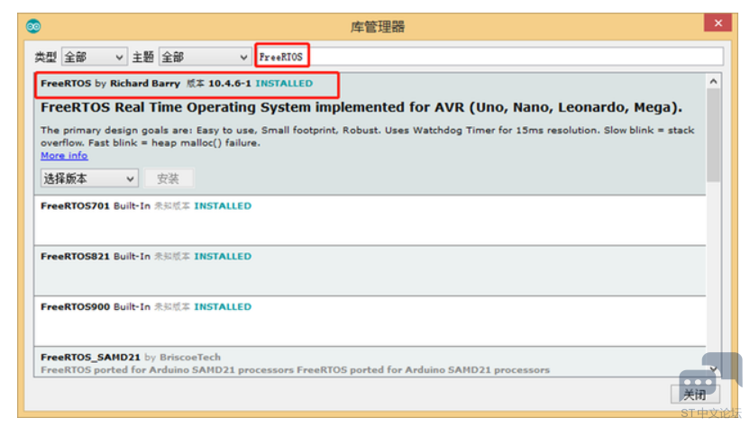Click the scrollbar up arrow
Screen dimensions: 750x427
[713, 81]
